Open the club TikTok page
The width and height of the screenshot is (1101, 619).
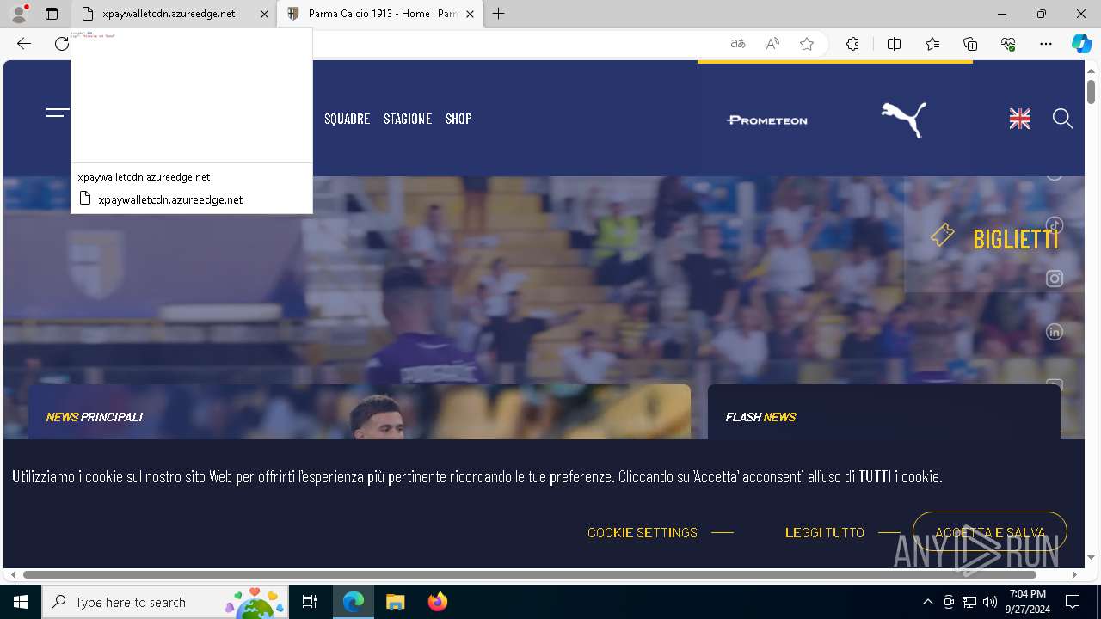click(x=1055, y=225)
